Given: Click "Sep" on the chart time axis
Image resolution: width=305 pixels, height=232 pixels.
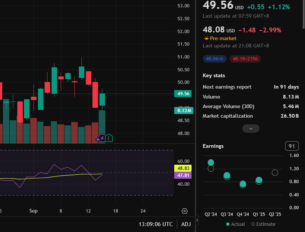Looking at the screenshot, I should [34, 211].
